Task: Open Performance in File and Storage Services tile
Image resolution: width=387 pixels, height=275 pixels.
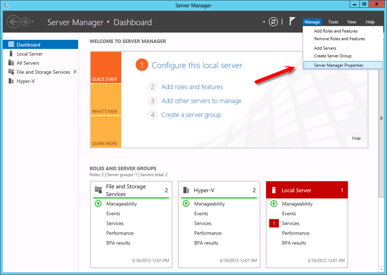Action: click(x=120, y=233)
